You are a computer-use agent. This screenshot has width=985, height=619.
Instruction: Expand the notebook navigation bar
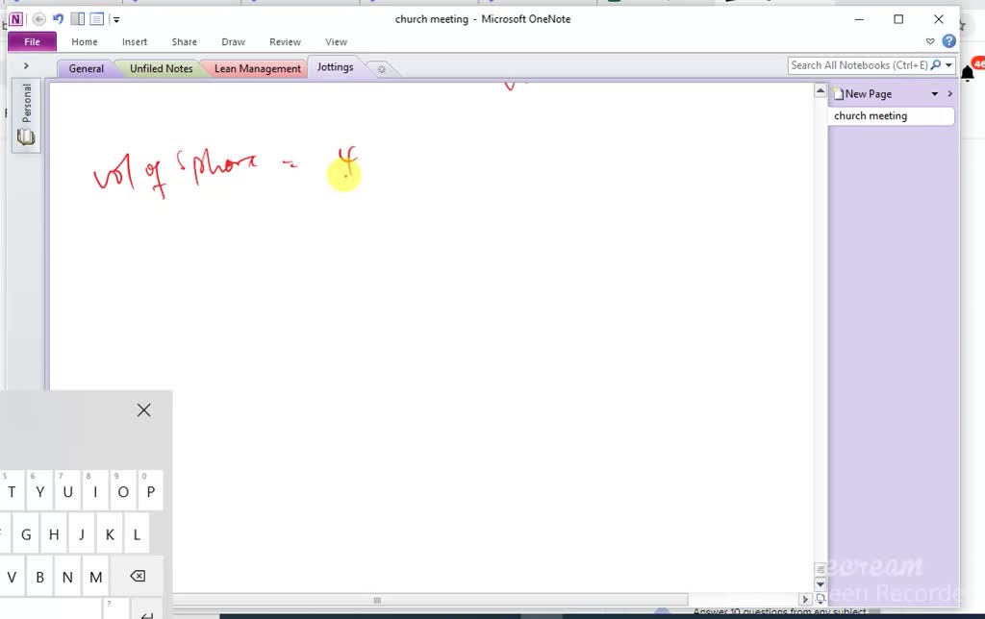26,66
